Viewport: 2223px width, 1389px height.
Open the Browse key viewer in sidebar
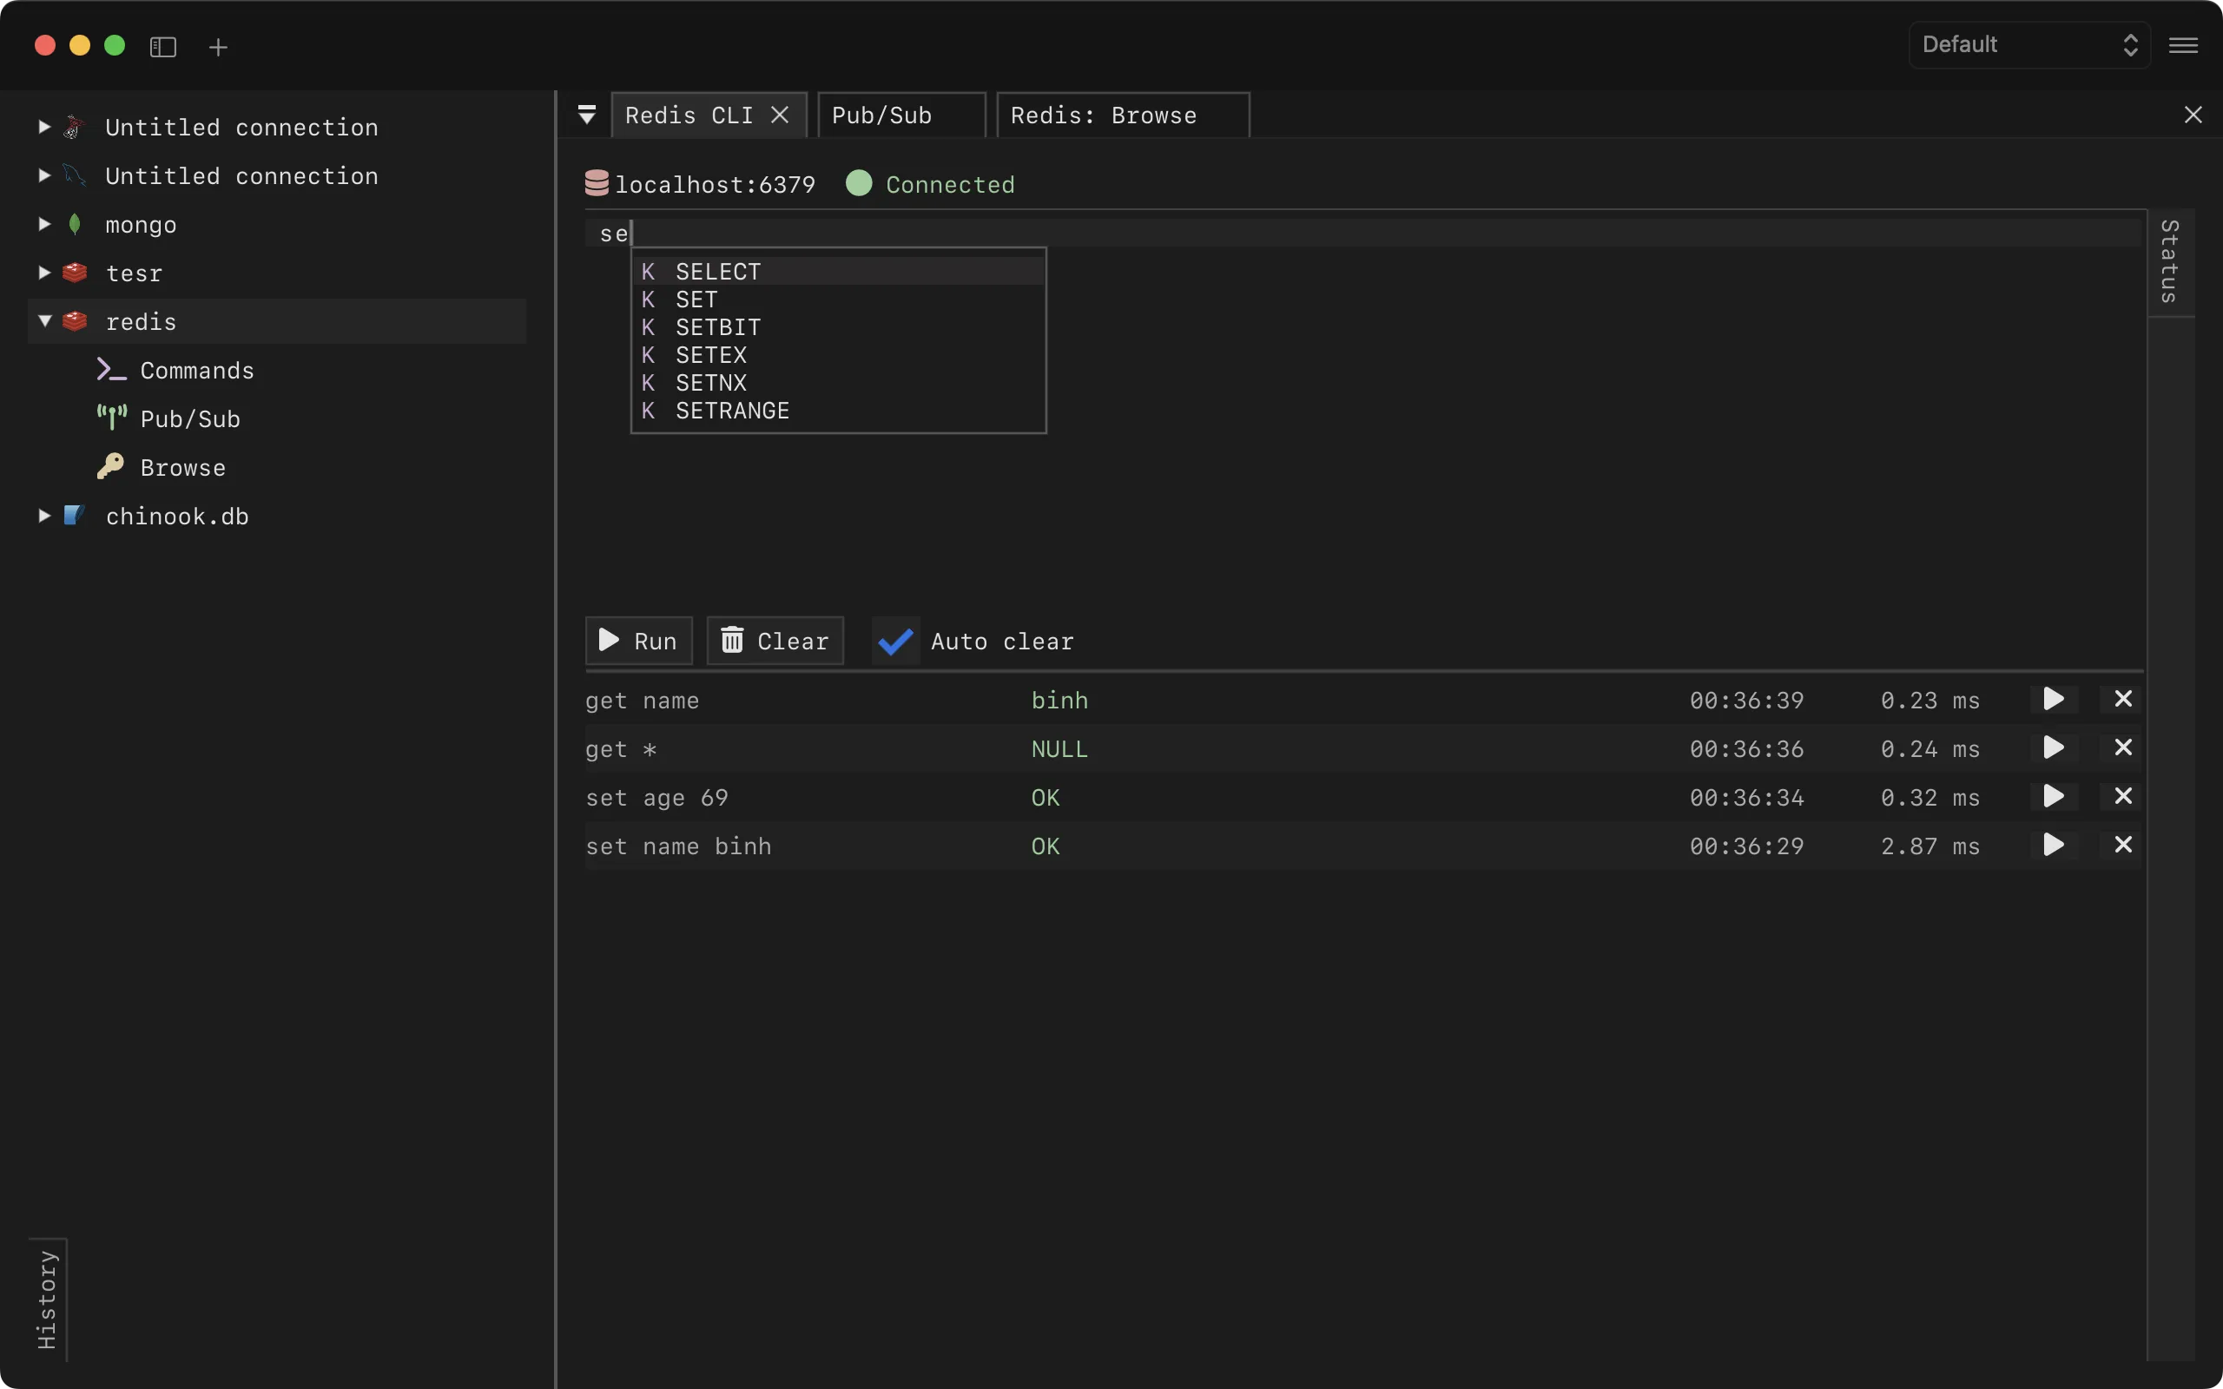[x=183, y=467]
